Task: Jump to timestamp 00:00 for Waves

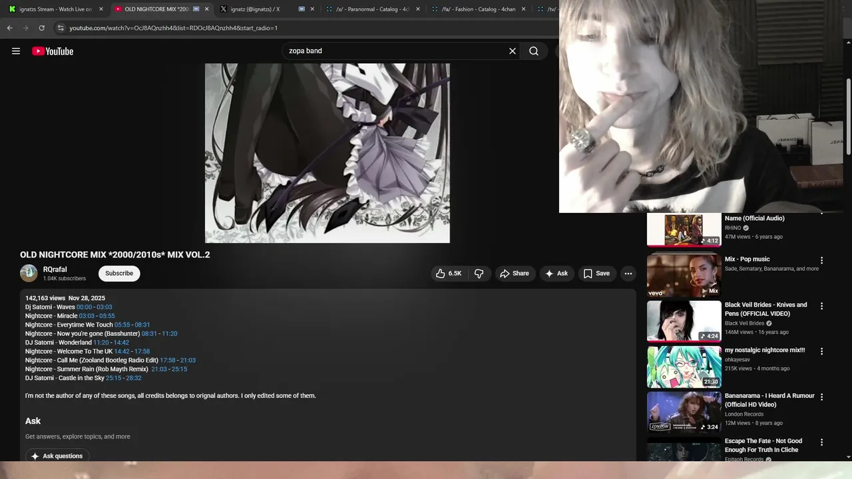Action: (85, 307)
